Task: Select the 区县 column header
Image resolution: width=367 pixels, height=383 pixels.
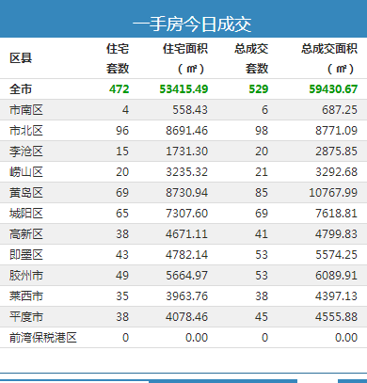Action: tap(21, 58)
